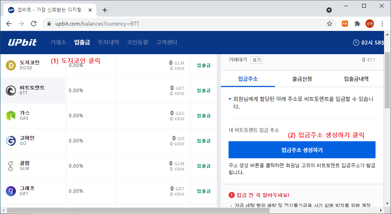This screenshot has height=214, width=391.
Task: Click 입출금 link in 비트토렌트 row
Action: tap(204, 91)
